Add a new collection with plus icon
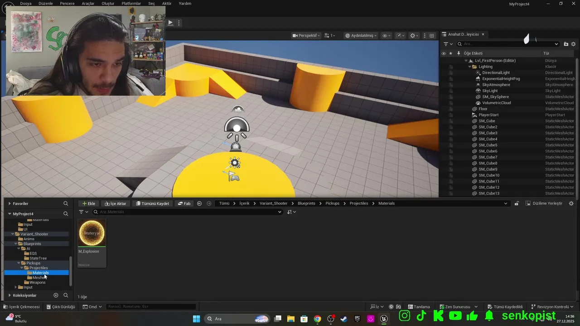Screen dimensions: 580x326 pyautogui.click(x=56, y=295)
